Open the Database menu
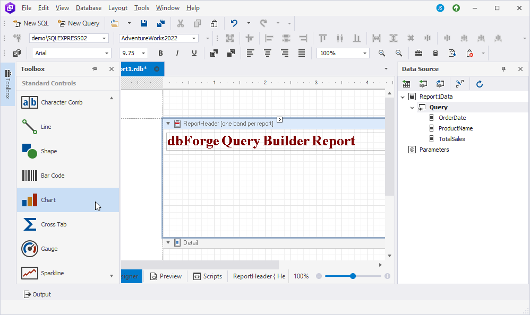 click(x=89, y=8)
